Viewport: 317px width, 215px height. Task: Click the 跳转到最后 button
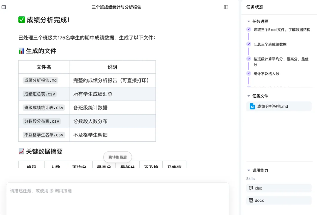[x=117, y=157]
